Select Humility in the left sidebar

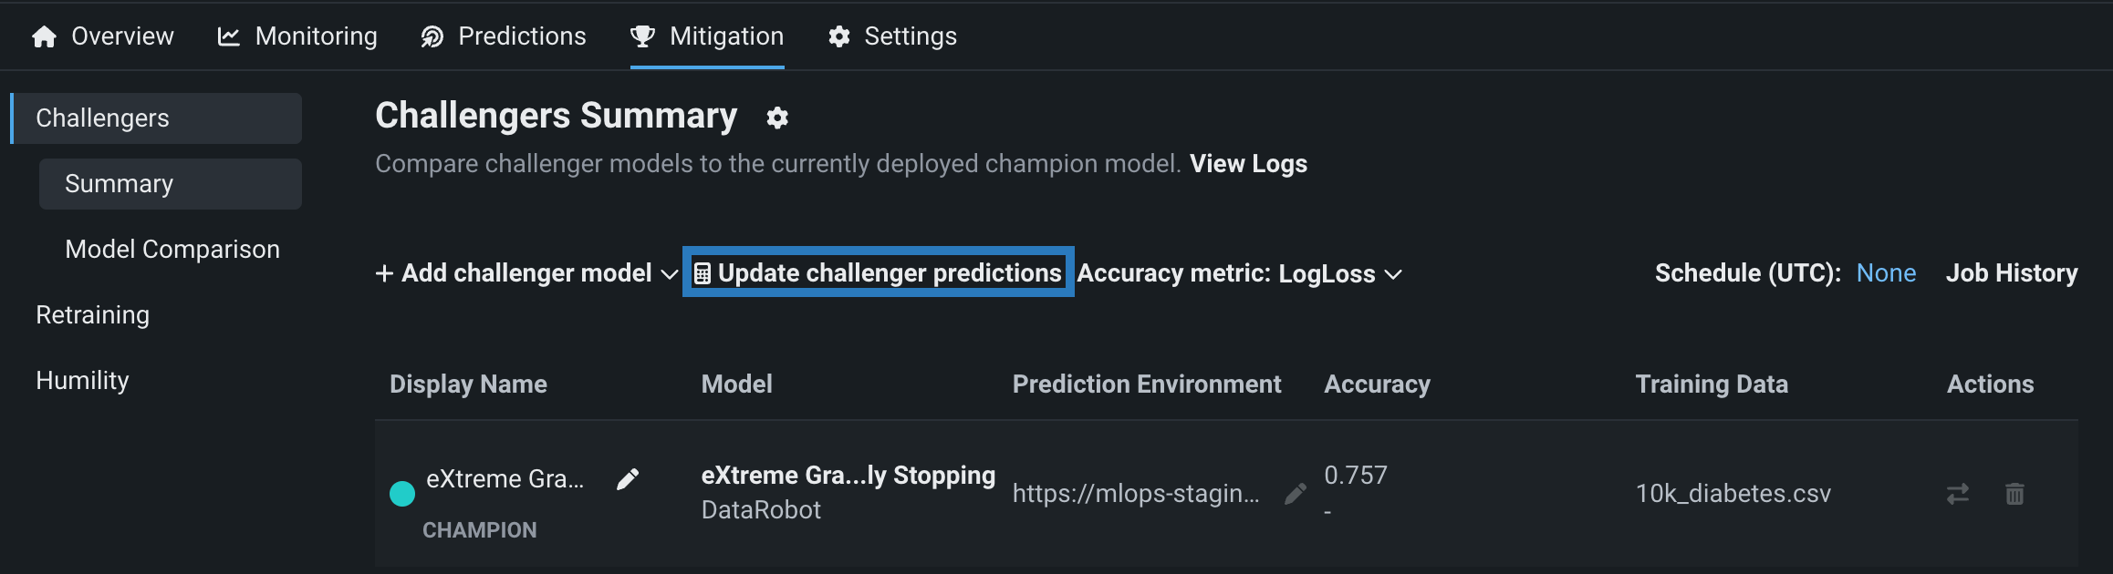[x=82, y=381]
